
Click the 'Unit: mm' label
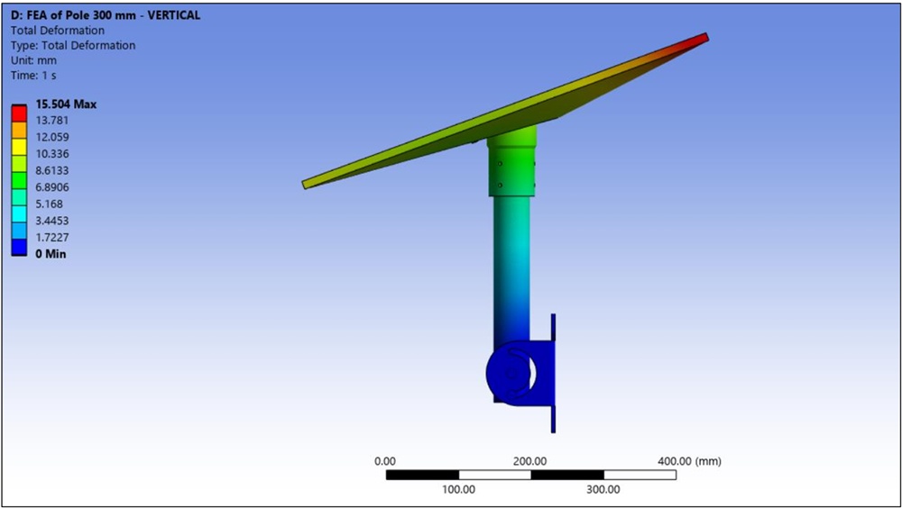tap(33, 60)
